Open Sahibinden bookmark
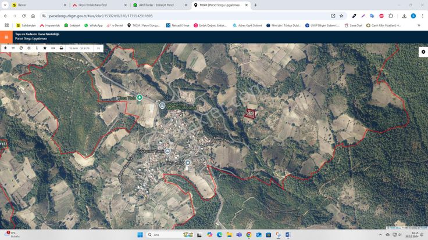The height and width of the screenshot is (240, 428). [x=26, y=26]
